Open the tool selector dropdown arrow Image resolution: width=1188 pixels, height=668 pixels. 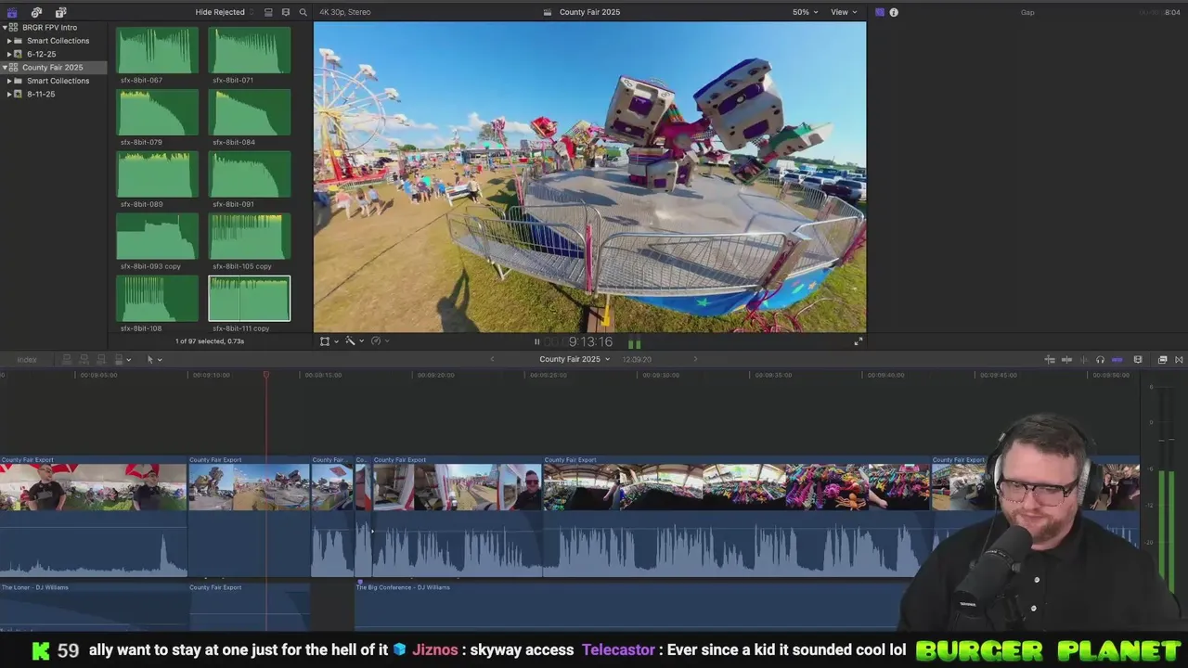160,360
